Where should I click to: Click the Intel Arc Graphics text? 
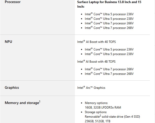tap(91, 88)
